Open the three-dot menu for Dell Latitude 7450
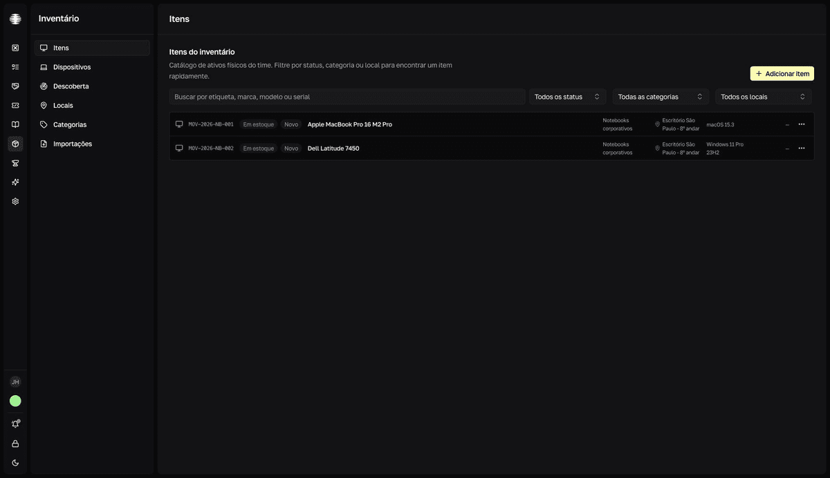Viewport: 830px width, 478px height. [802, 149]
